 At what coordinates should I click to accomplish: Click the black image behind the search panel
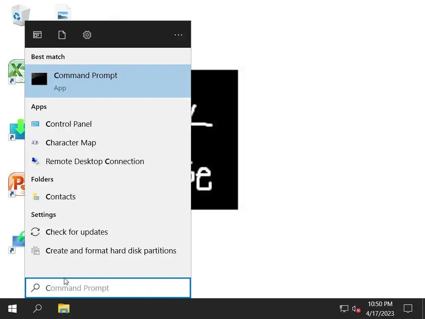pyautogui.click(x=215, y=140)
